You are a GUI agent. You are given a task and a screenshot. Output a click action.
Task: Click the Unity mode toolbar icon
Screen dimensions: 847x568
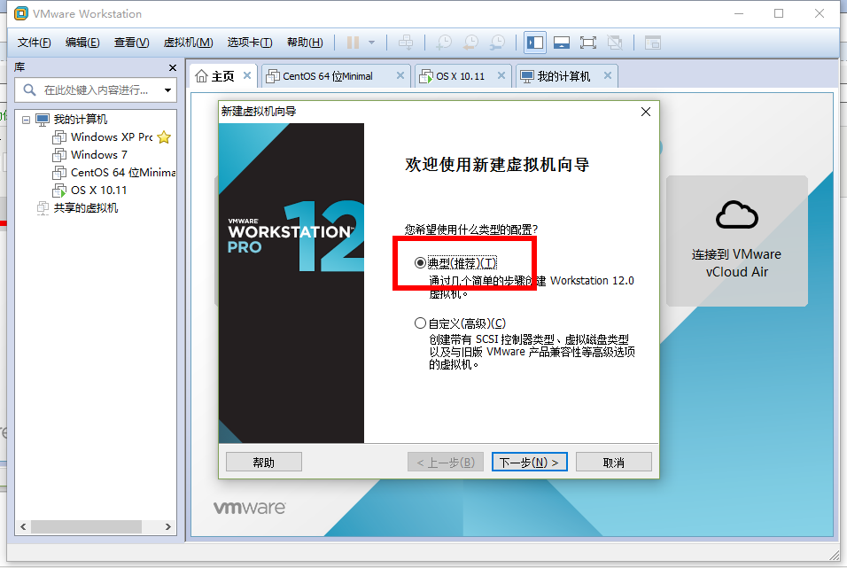(615, 43)
